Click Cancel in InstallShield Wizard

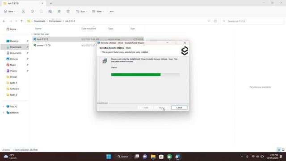tap(179, 108)
